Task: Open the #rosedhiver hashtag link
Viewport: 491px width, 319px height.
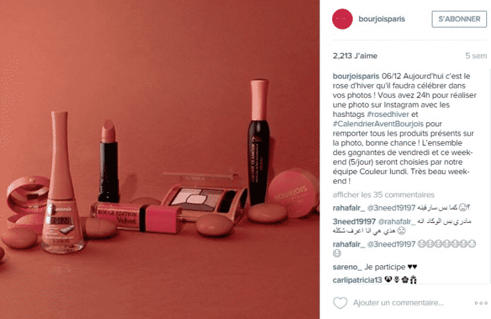Action: coord(388,114)
